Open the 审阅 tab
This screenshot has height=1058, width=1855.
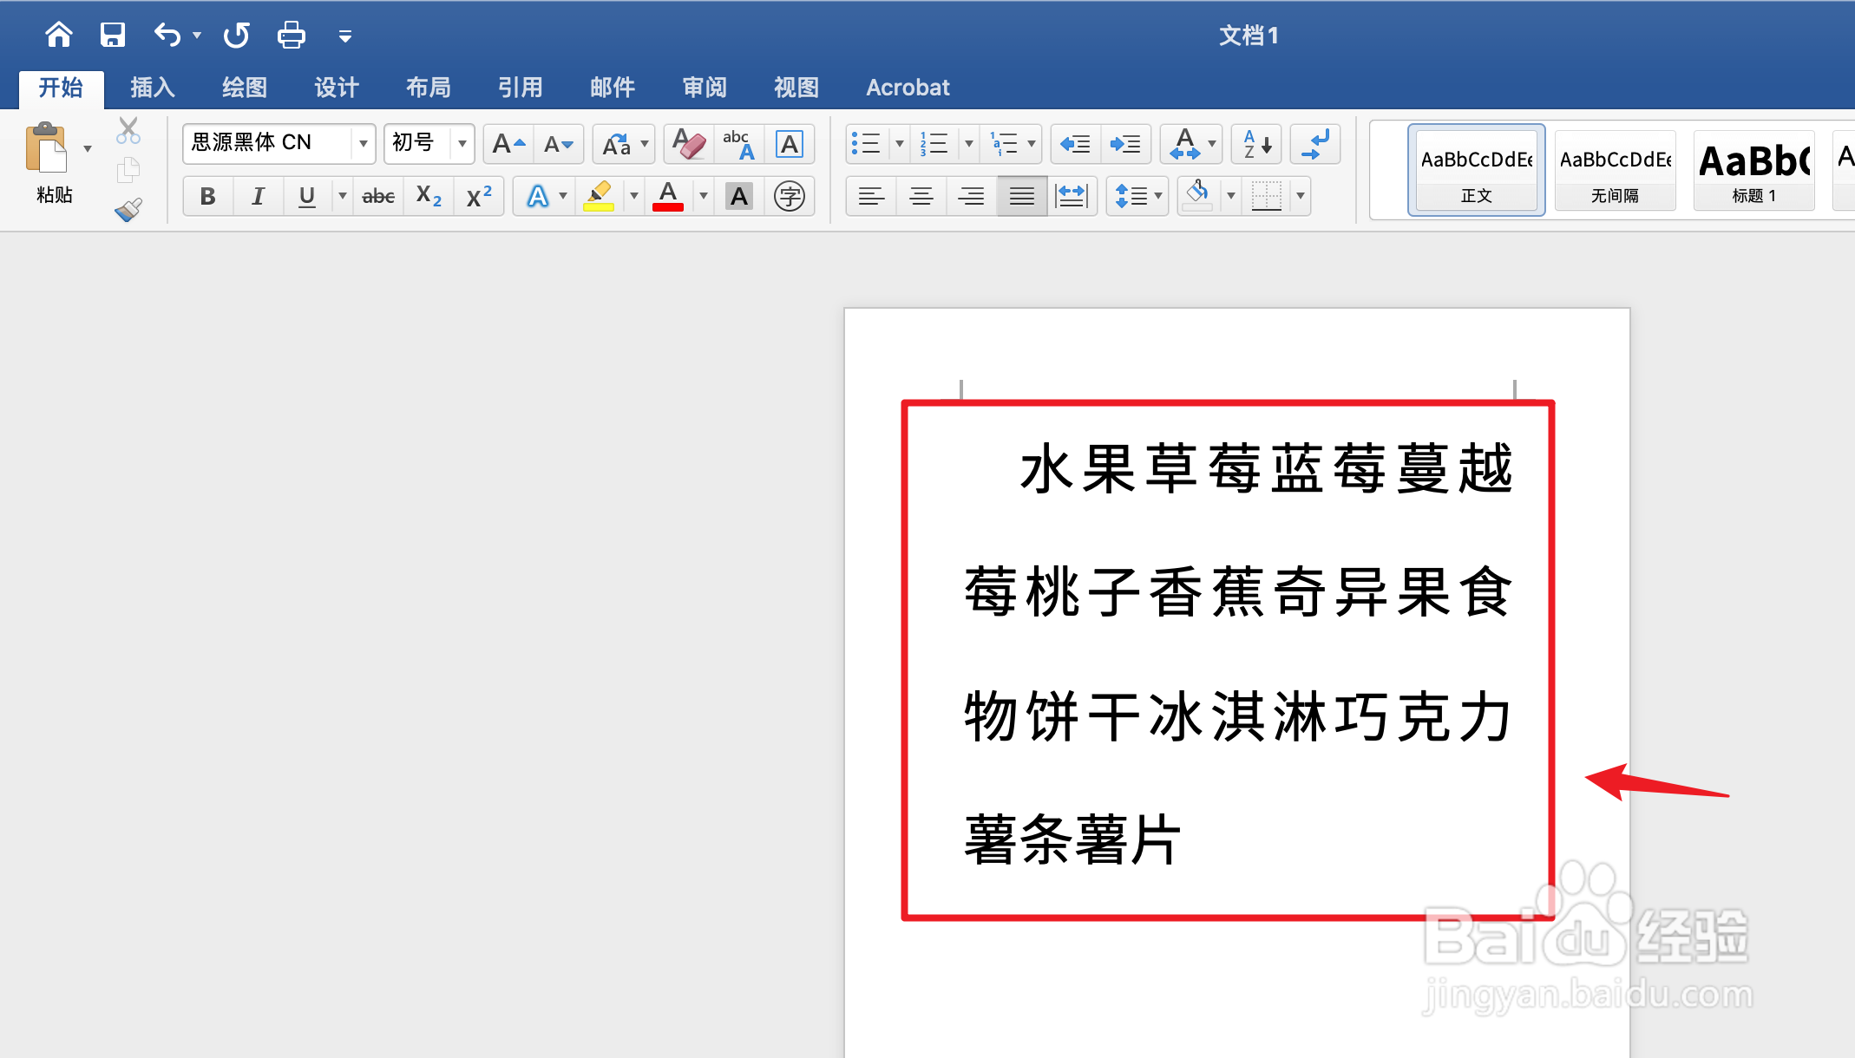point(705,88)
